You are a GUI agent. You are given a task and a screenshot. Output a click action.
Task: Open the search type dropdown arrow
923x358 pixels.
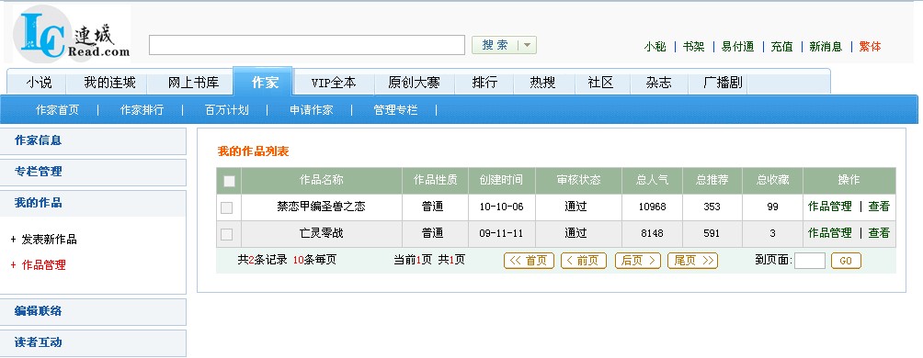click(527, 45)
